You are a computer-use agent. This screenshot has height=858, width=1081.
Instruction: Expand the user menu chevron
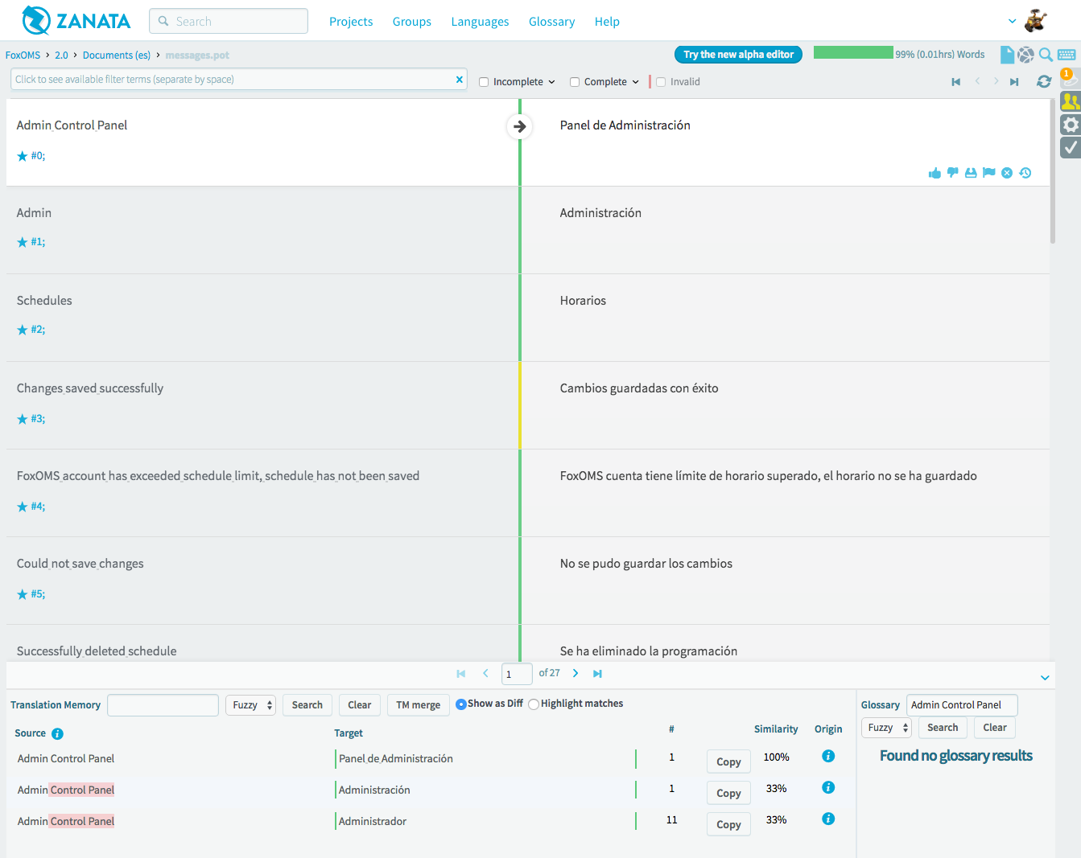[1013, 22]
